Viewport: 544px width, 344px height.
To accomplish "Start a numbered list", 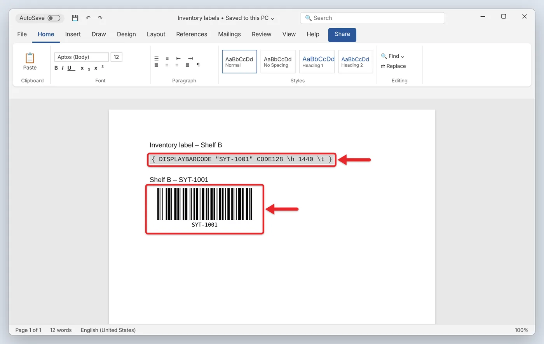I will click(x=167, y=59).
